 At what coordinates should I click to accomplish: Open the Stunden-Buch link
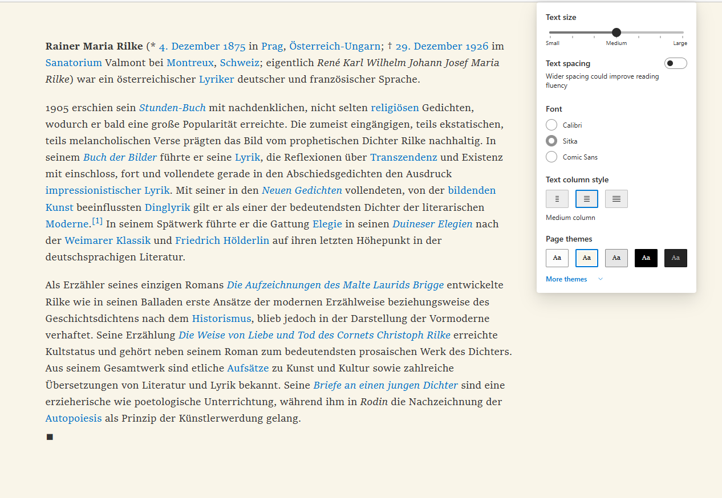(172, 108)
